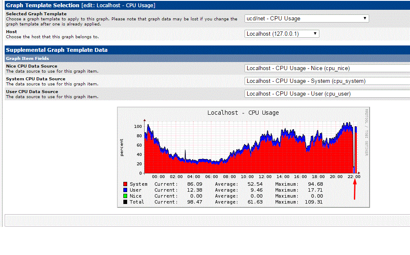This screenshot has width=410, height=255.
Task: Click the RRDTOOL / TOBI OETIKER watermark
Action: (366, 133)
